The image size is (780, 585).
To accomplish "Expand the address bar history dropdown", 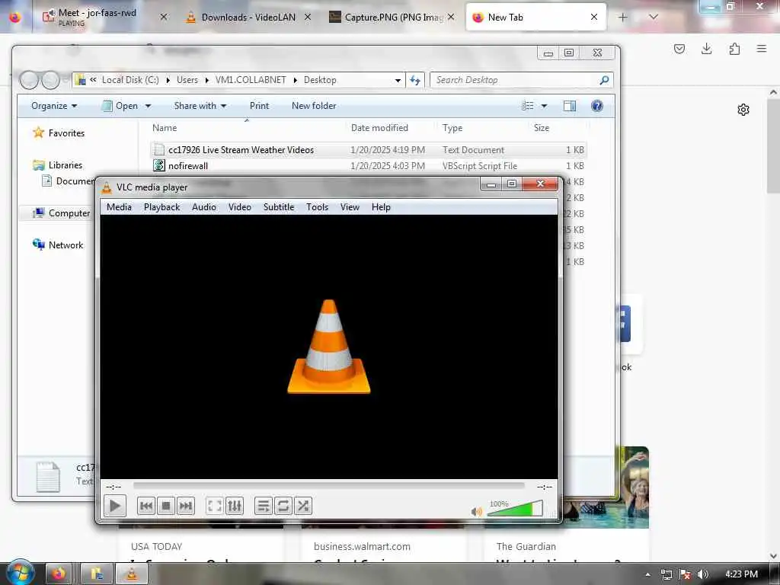I will click(x=398, y=80).
